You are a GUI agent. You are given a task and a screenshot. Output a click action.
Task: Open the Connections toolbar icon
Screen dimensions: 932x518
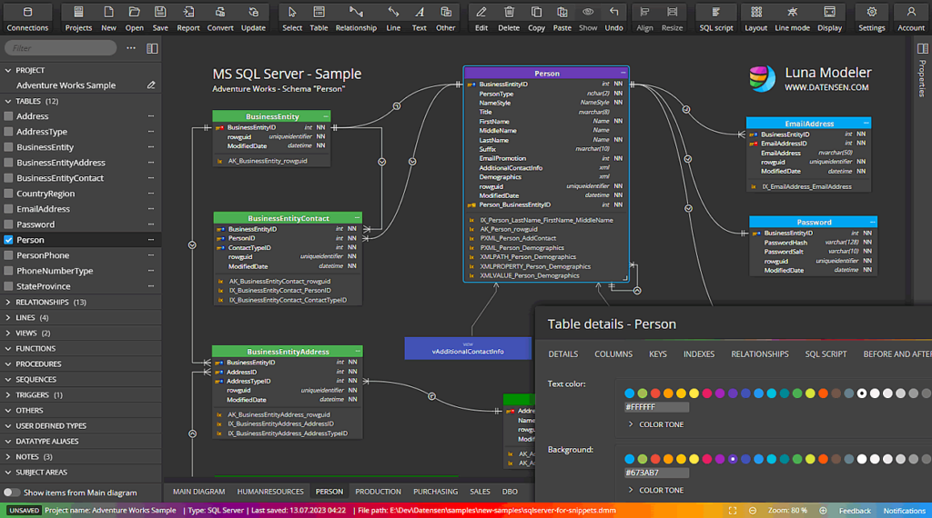point(27,18)
